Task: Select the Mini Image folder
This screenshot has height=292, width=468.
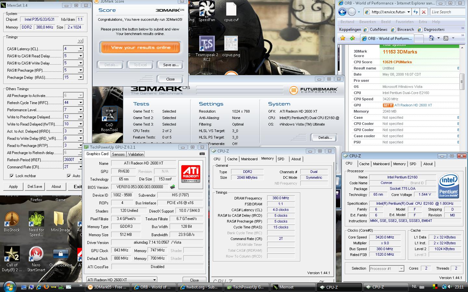Action: (60, 222)
